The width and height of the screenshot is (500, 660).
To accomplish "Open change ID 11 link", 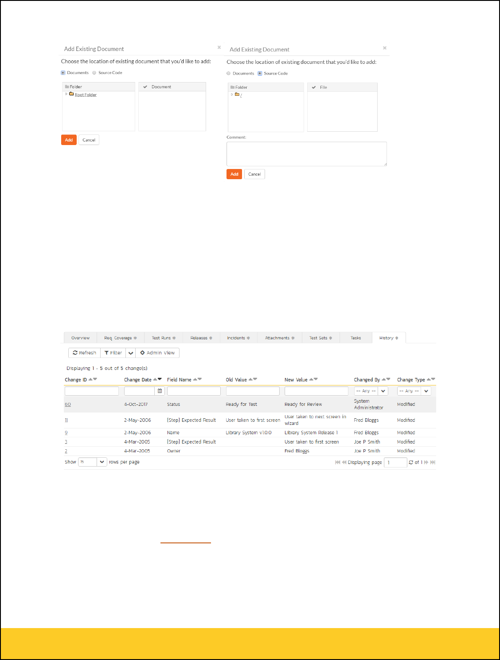I will (x=66, y=420).
